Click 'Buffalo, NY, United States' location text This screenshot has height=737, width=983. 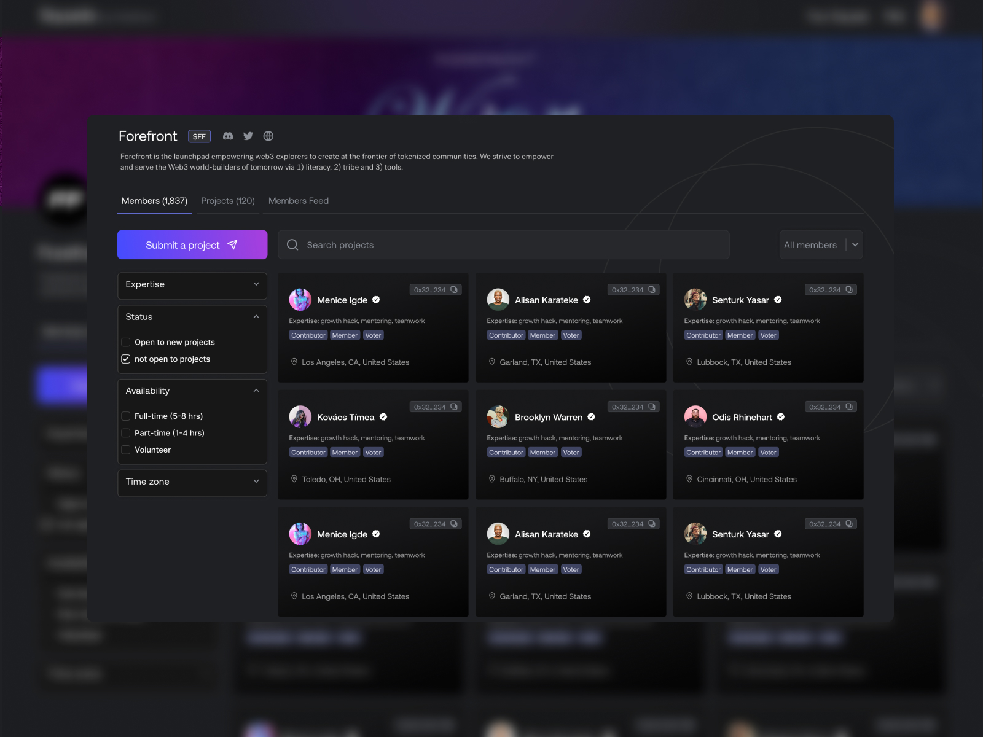(x=544, y=480)
